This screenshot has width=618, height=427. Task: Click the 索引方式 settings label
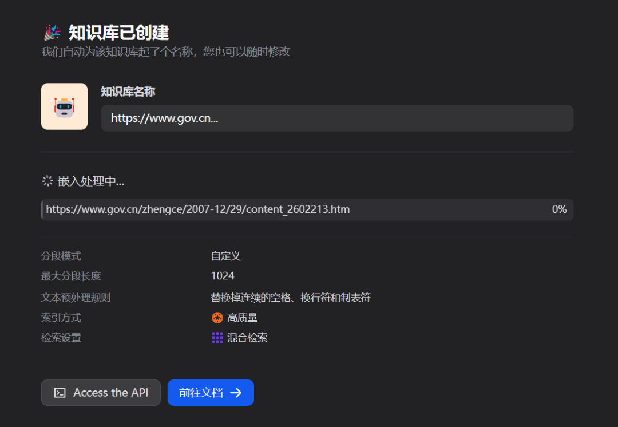(x=61, y=317)
